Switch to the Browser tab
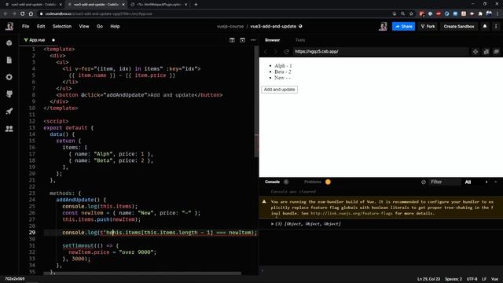The height and width of the screenshot is (283, 503). pyautogui.click(x=273, y=40)
